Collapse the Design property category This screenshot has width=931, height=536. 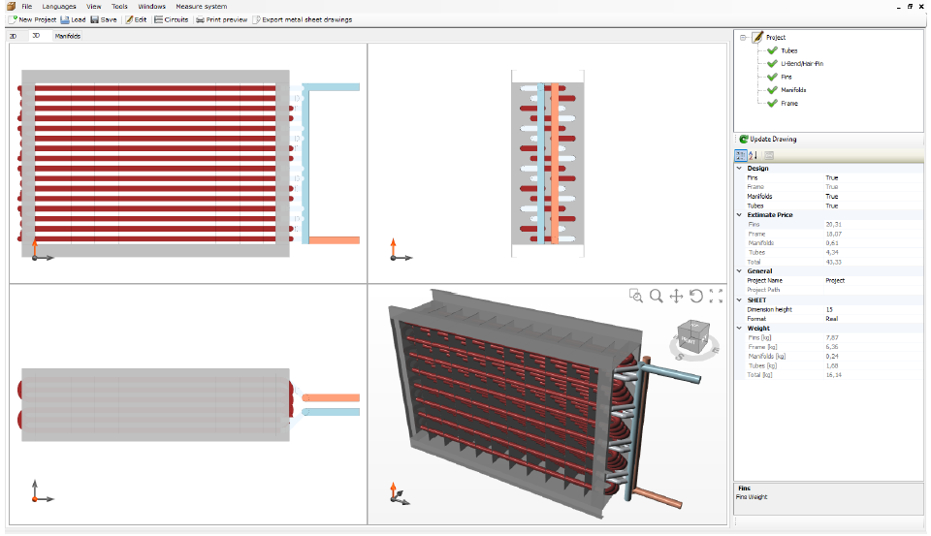(739, 168)
